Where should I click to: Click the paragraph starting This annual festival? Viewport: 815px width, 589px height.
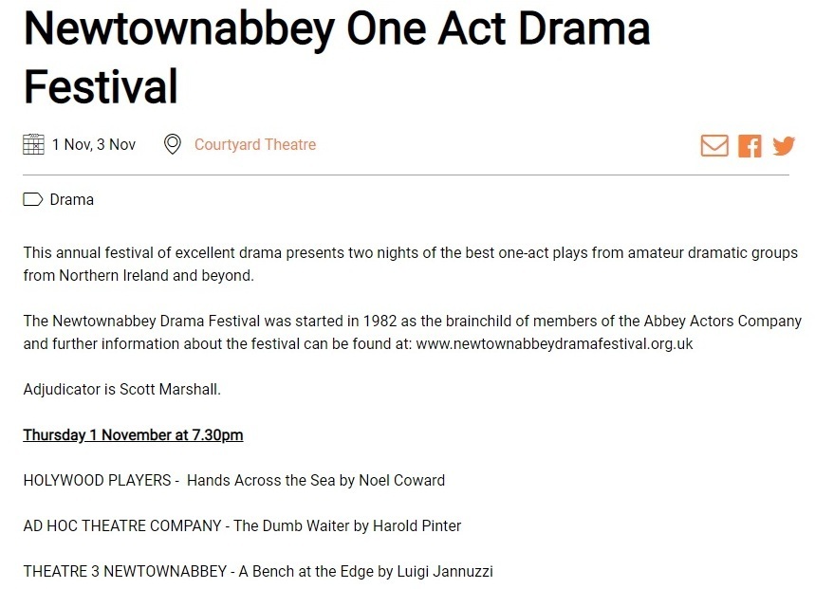pos(411,264)
